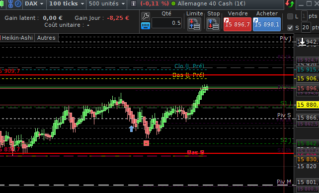This screenshot has height=193, width=319.
Task: Click the S points field showing 20
Action: pos(306,27)
